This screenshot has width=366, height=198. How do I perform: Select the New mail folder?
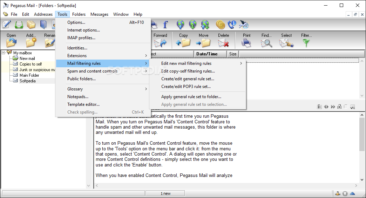pos(27,59)
